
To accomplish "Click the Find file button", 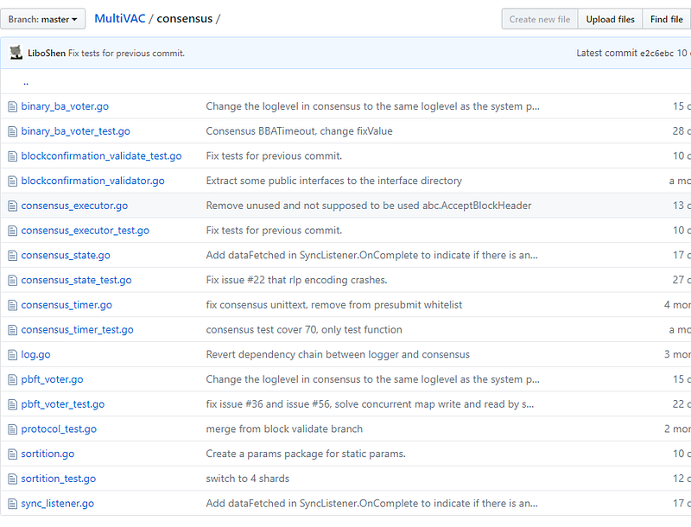I will [666, 19].
